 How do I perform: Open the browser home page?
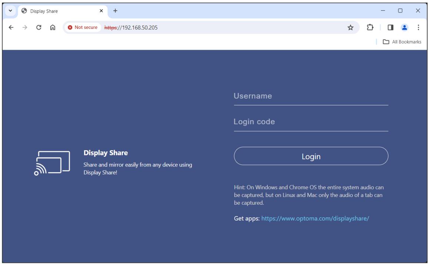pos(53,27)
